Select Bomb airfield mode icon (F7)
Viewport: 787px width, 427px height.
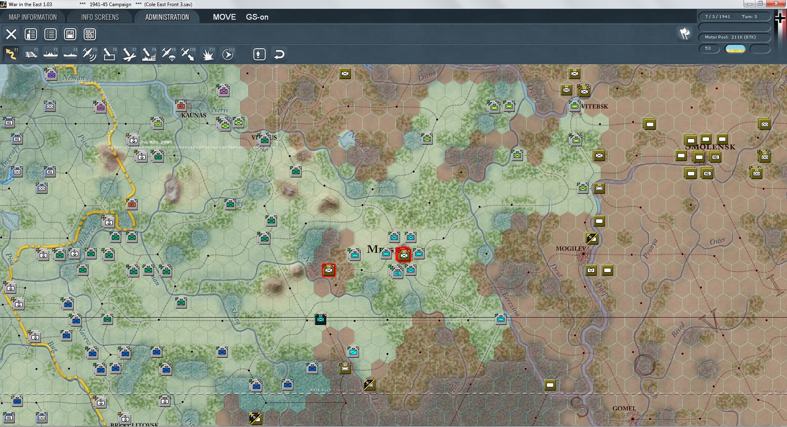click(129, 54)
